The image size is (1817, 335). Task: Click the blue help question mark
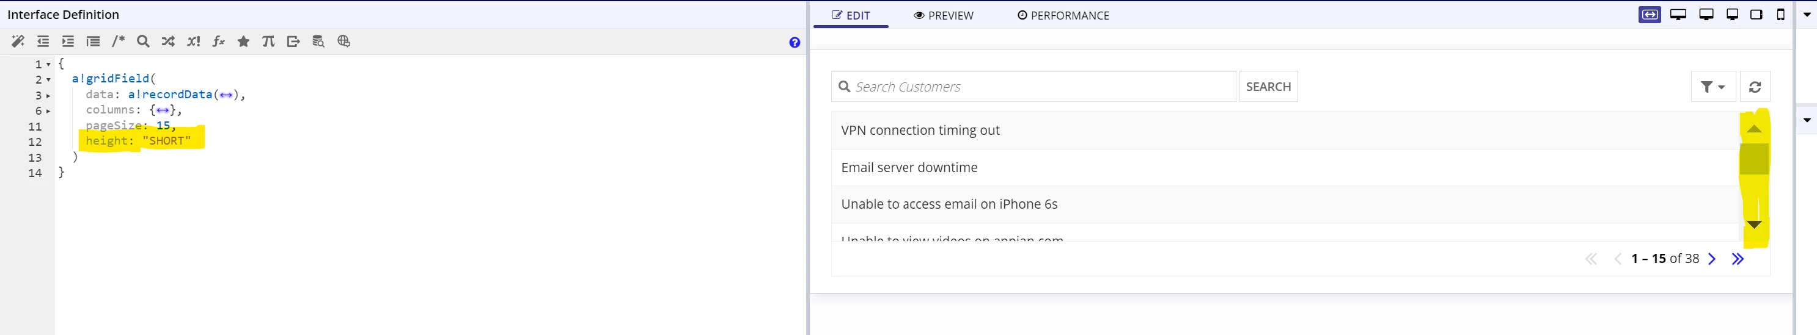(x=795, y=43)
